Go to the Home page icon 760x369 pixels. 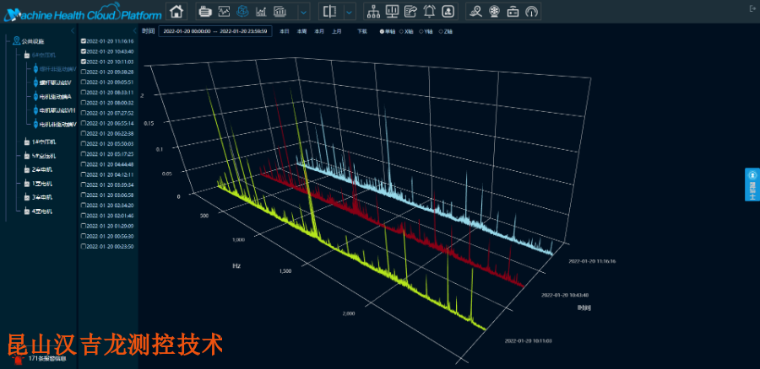(177, 11)
